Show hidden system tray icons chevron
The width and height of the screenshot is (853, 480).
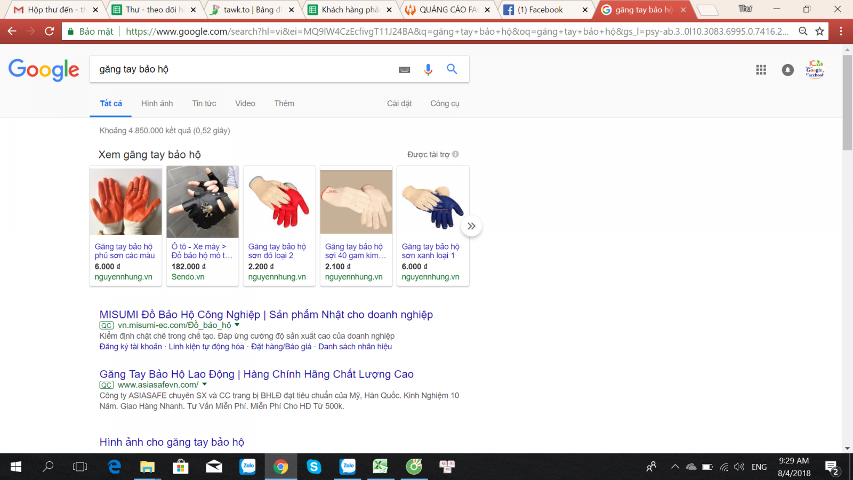click(x=675, y=467)
